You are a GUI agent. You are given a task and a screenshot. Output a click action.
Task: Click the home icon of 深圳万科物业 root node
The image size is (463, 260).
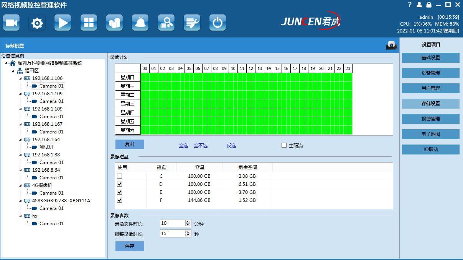[x=13, y=63]
